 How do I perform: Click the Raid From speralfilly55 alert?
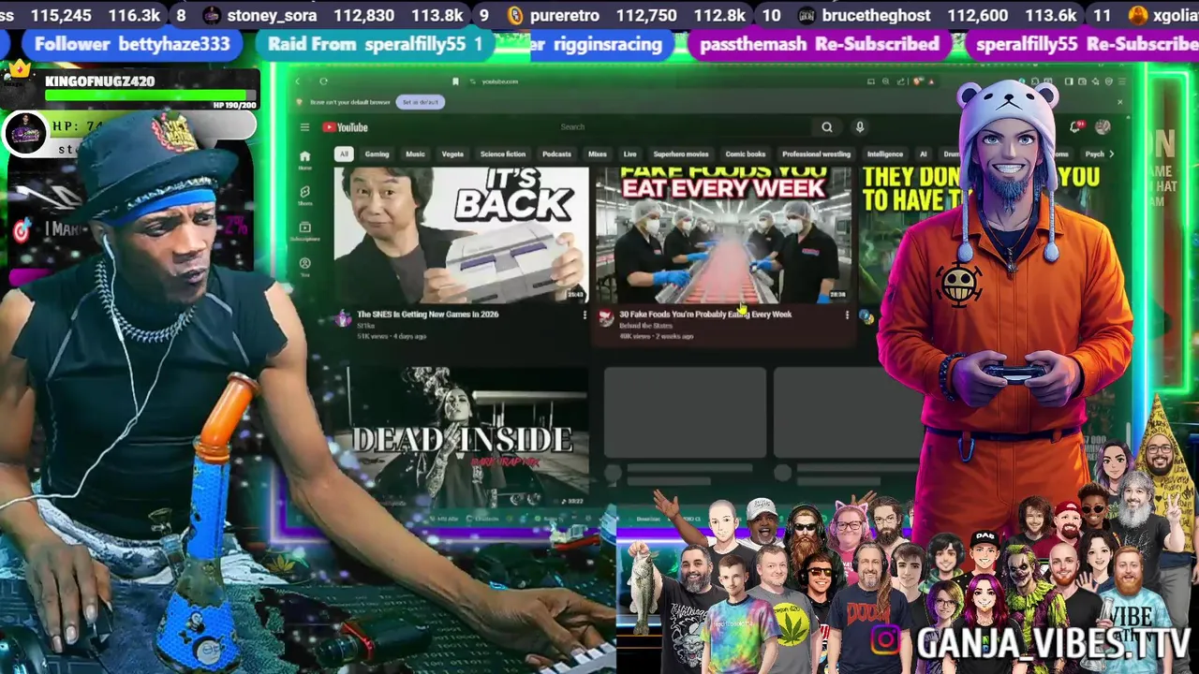tap(375, 44)
